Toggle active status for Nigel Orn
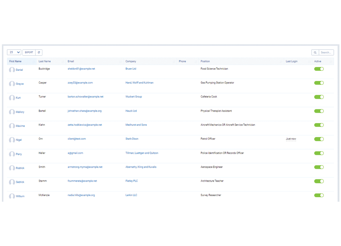The height and width of the screenshot is (246, 341). [x=319, y=139]
